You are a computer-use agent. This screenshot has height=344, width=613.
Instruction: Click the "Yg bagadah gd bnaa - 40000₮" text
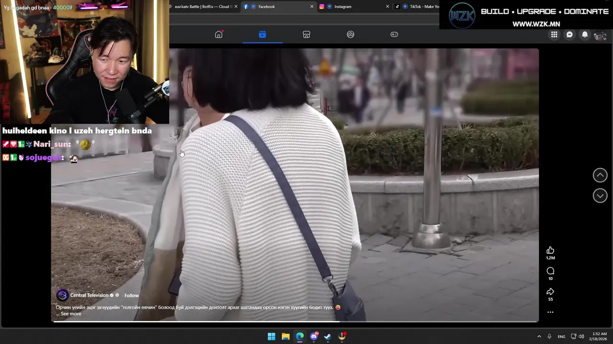pos(38,8)
